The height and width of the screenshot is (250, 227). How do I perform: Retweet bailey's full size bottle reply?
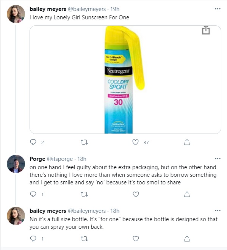[84, 239]
